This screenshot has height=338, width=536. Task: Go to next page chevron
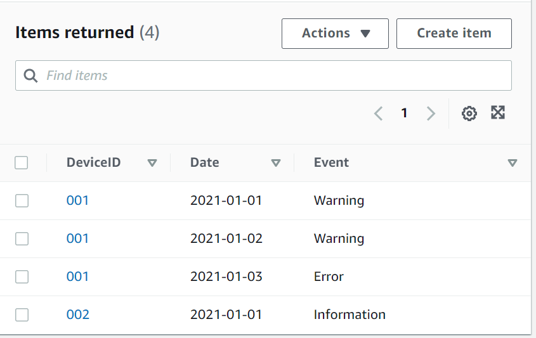click(x=431, y=114)
